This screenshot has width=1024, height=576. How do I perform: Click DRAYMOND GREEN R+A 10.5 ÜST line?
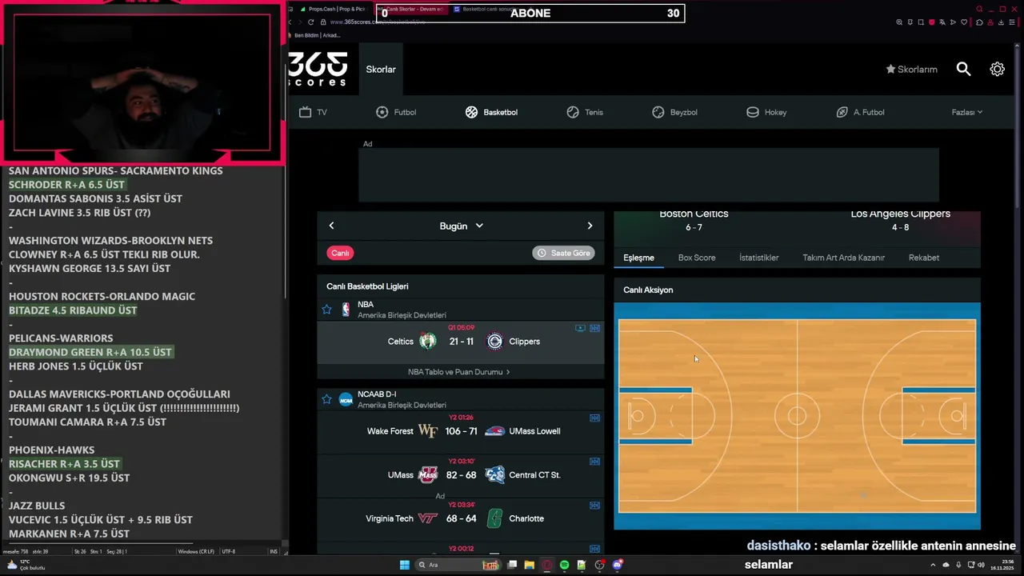tap(90, 352)
